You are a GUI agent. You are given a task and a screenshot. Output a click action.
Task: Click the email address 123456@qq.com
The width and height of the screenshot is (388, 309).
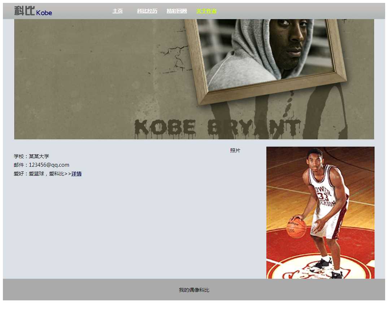coord(49,165)
